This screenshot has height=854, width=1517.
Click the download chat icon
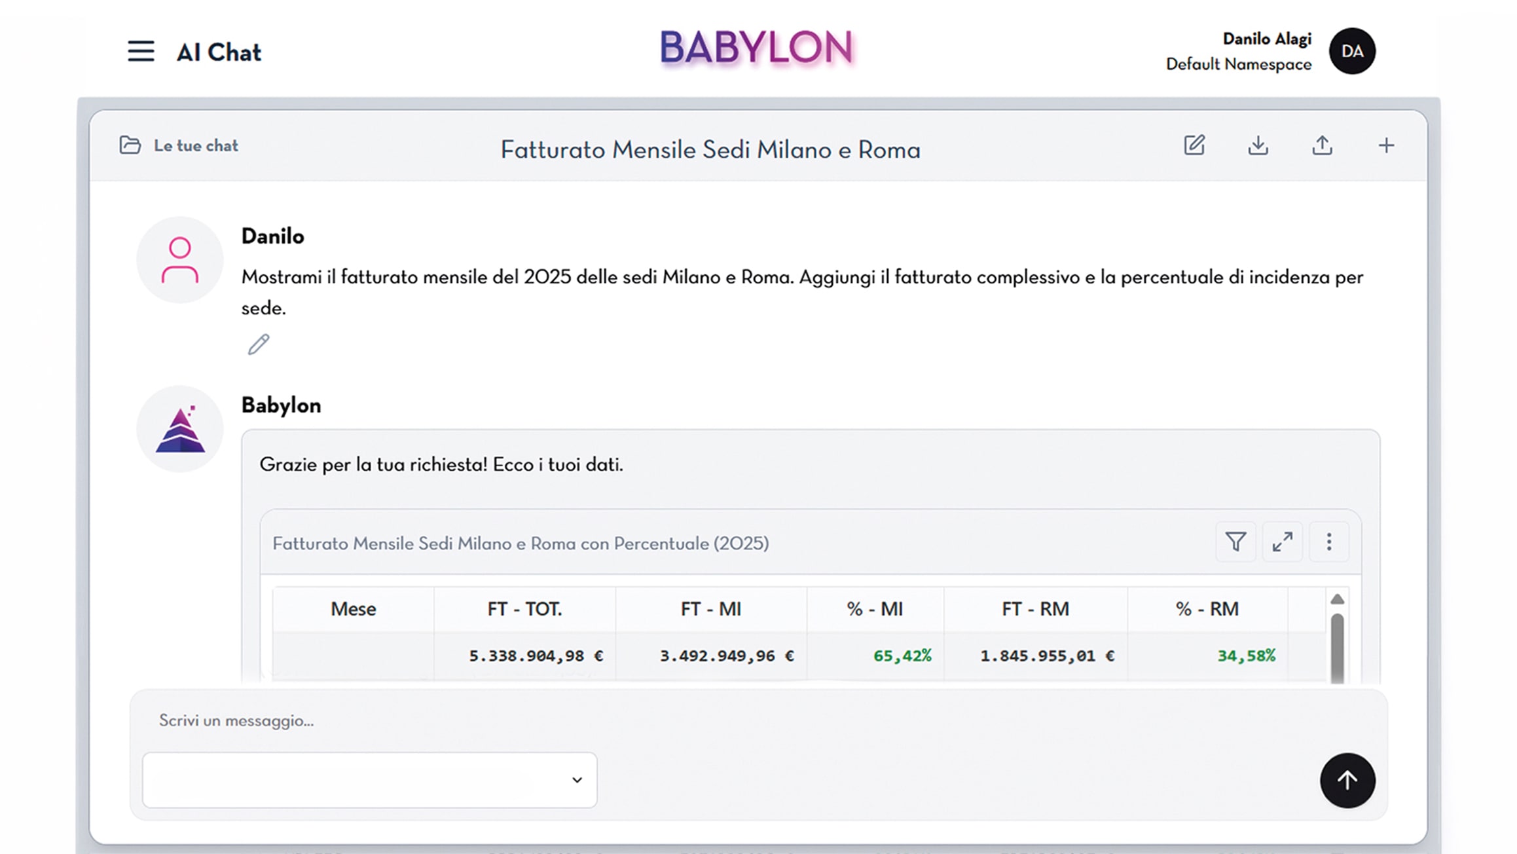pos(1258,145)
